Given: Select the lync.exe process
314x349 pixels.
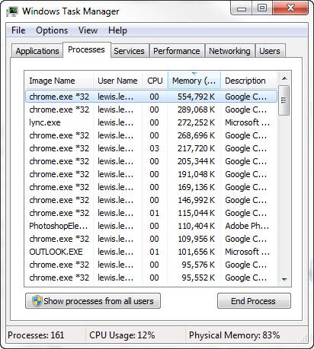Looking at the screenshot, I should coord(151,122).
